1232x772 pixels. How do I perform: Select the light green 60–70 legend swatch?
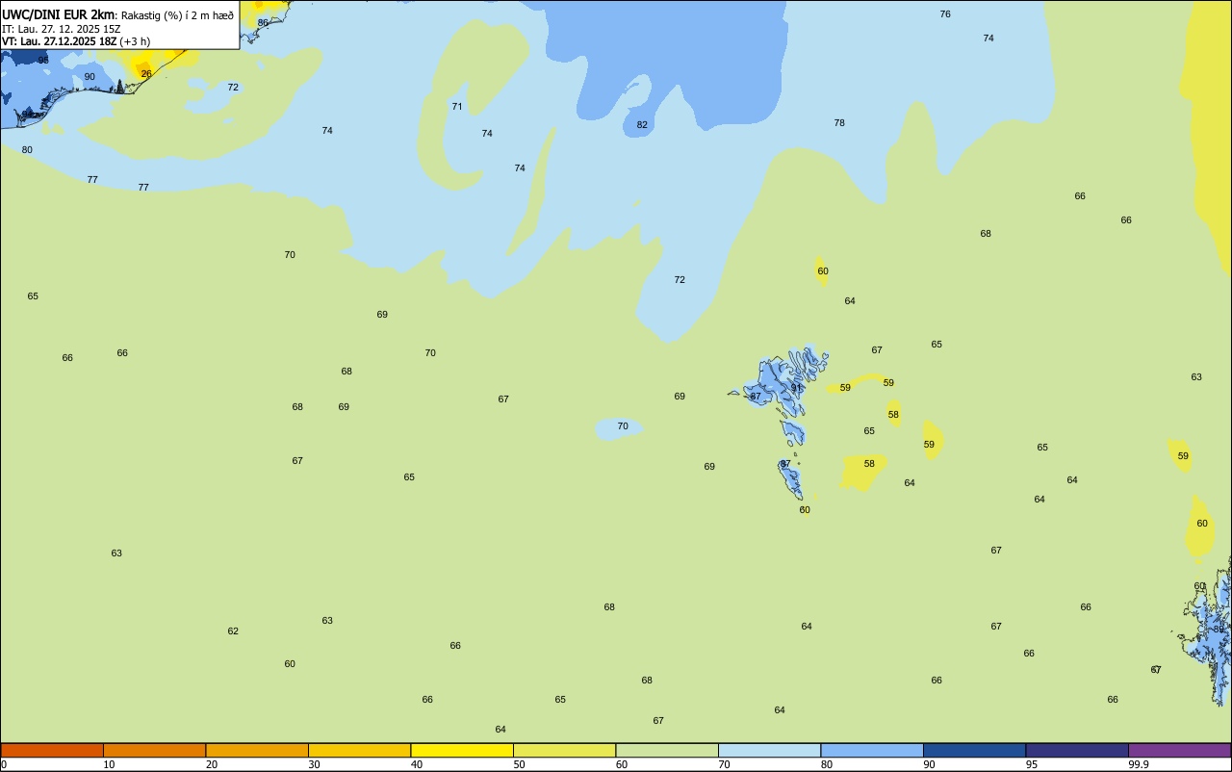point(667,750)
